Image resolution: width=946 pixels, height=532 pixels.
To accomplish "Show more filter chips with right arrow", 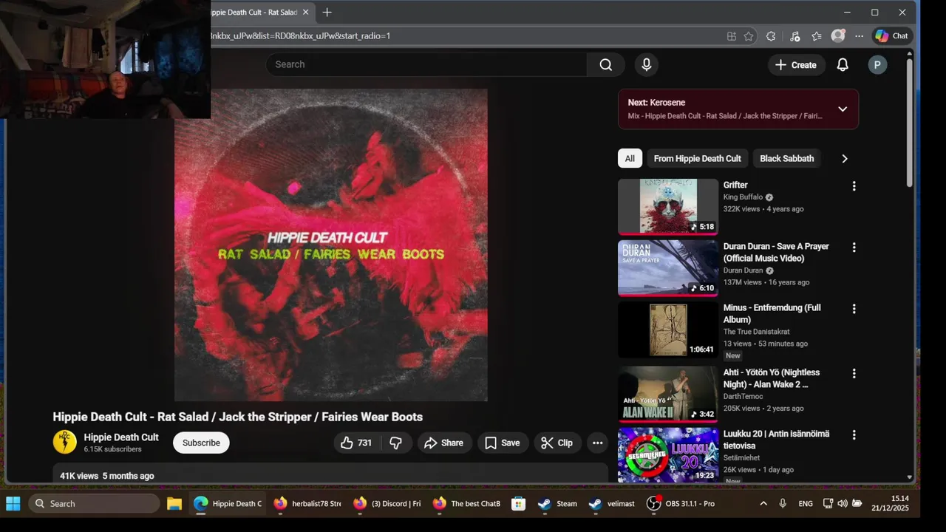I will coord(845,158).
